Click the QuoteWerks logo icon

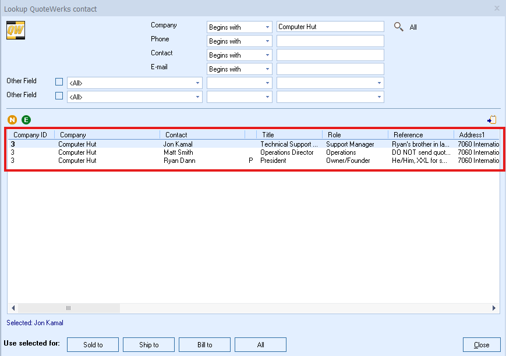[x=15, y=30]
